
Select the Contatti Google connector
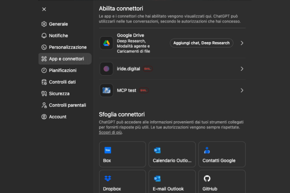(222, 154)
